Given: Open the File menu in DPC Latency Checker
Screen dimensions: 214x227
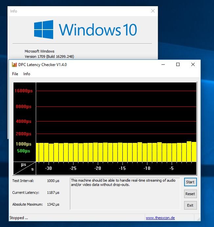Looking at the screenshot, I should (15, 74).
